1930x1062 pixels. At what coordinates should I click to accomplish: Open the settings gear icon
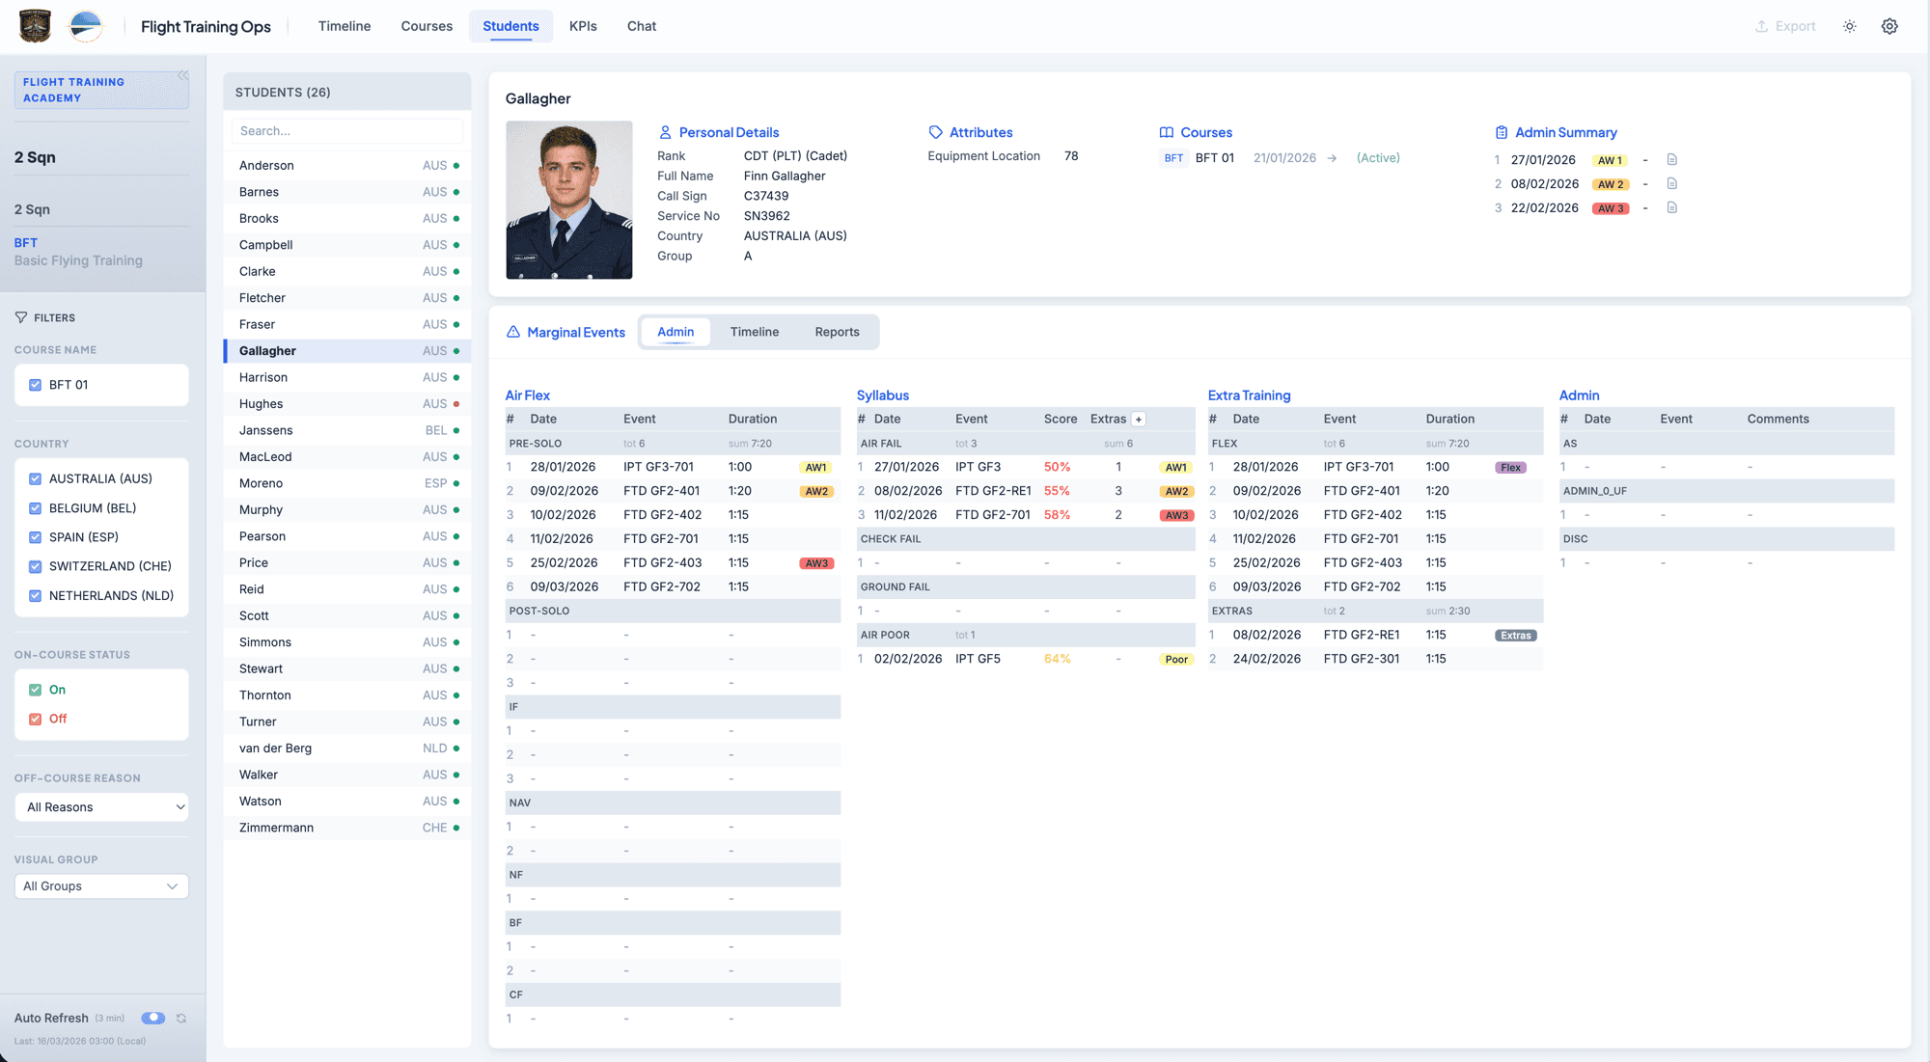pyautogui.click(x=1889, y=26)
